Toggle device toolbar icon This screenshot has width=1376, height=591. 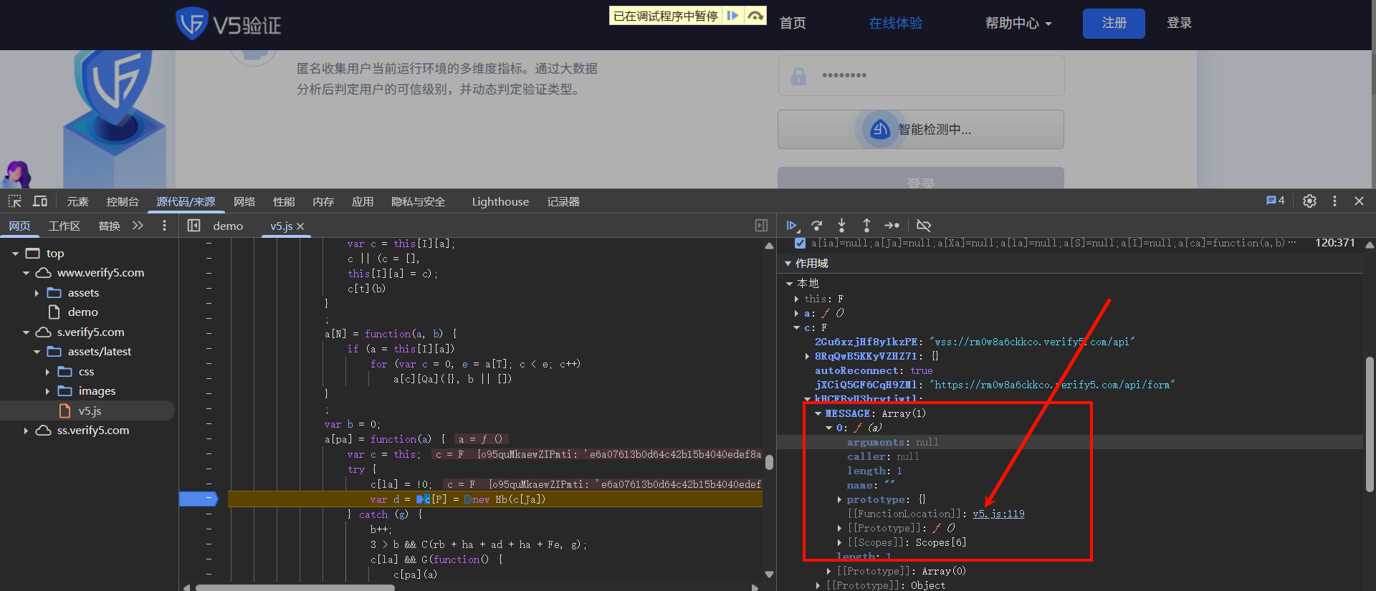point(40,201)
